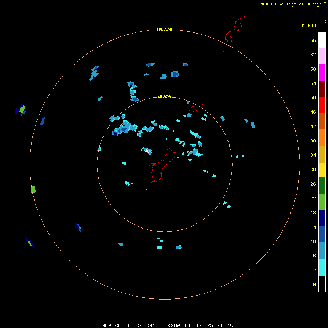This screenshot has width=328, height=328.
Task: Click the black TH threshold band in legend
Action: coord(322,284)
